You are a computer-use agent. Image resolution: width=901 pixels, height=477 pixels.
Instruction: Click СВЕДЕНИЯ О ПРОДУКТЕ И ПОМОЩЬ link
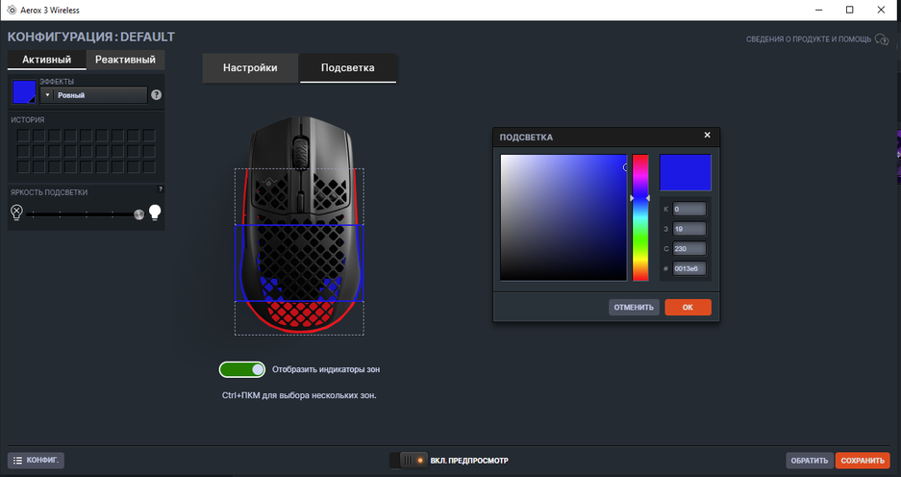click(809, 39)
